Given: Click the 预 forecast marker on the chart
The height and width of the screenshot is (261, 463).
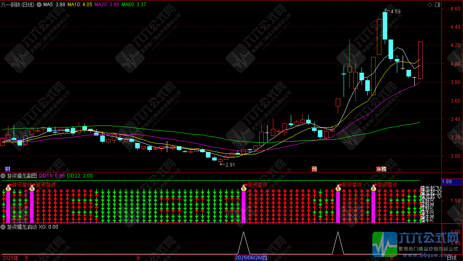Looking at the screenshot, I should (x=314, y=169).
